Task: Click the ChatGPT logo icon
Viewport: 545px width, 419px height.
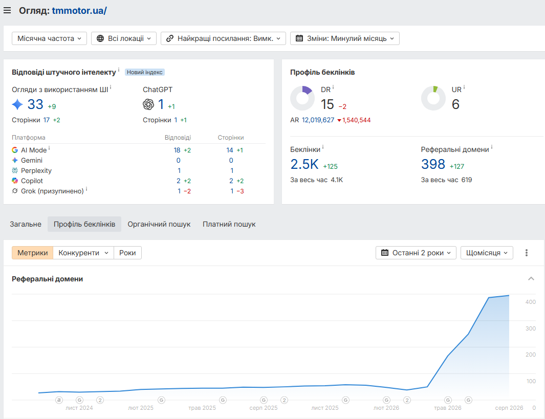Action: pyautogui.click(x=148, y=104)
